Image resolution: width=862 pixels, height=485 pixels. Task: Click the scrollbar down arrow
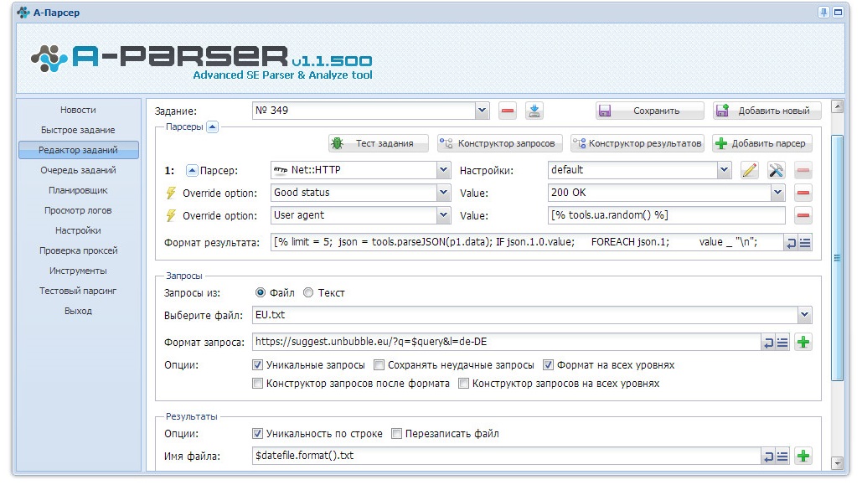pyautogui.click(x=837, y=463)
